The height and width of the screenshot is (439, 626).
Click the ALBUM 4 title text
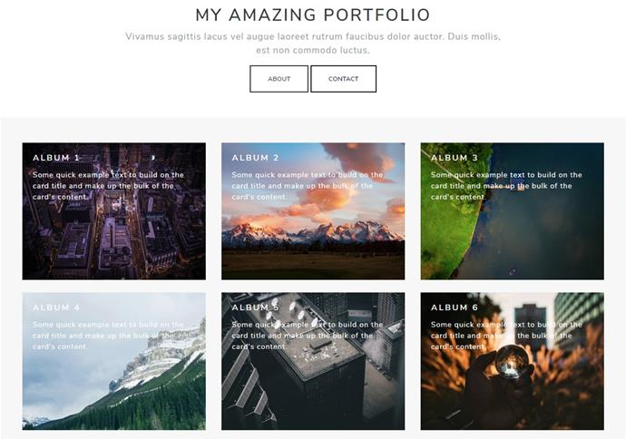[x=56, y=307]
